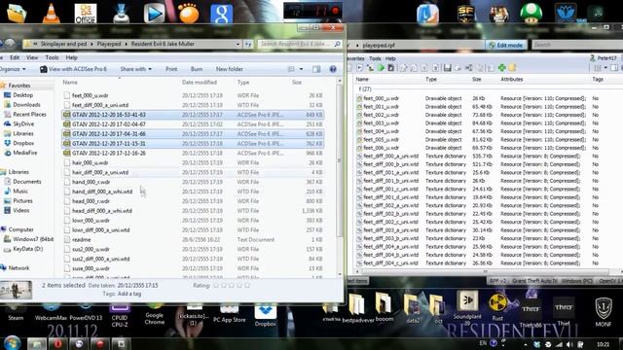Open the green mushroom desktop icon
This screenshot has width=623, height=350.
coord(531,13)
